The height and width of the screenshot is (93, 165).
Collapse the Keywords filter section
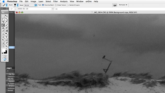[x=7, y=81]
